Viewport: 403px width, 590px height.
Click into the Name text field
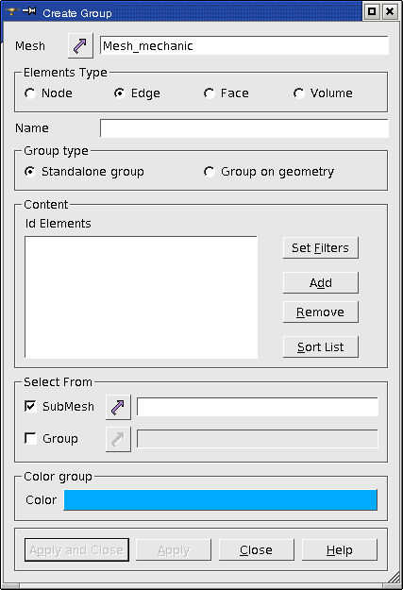point(244,128)
